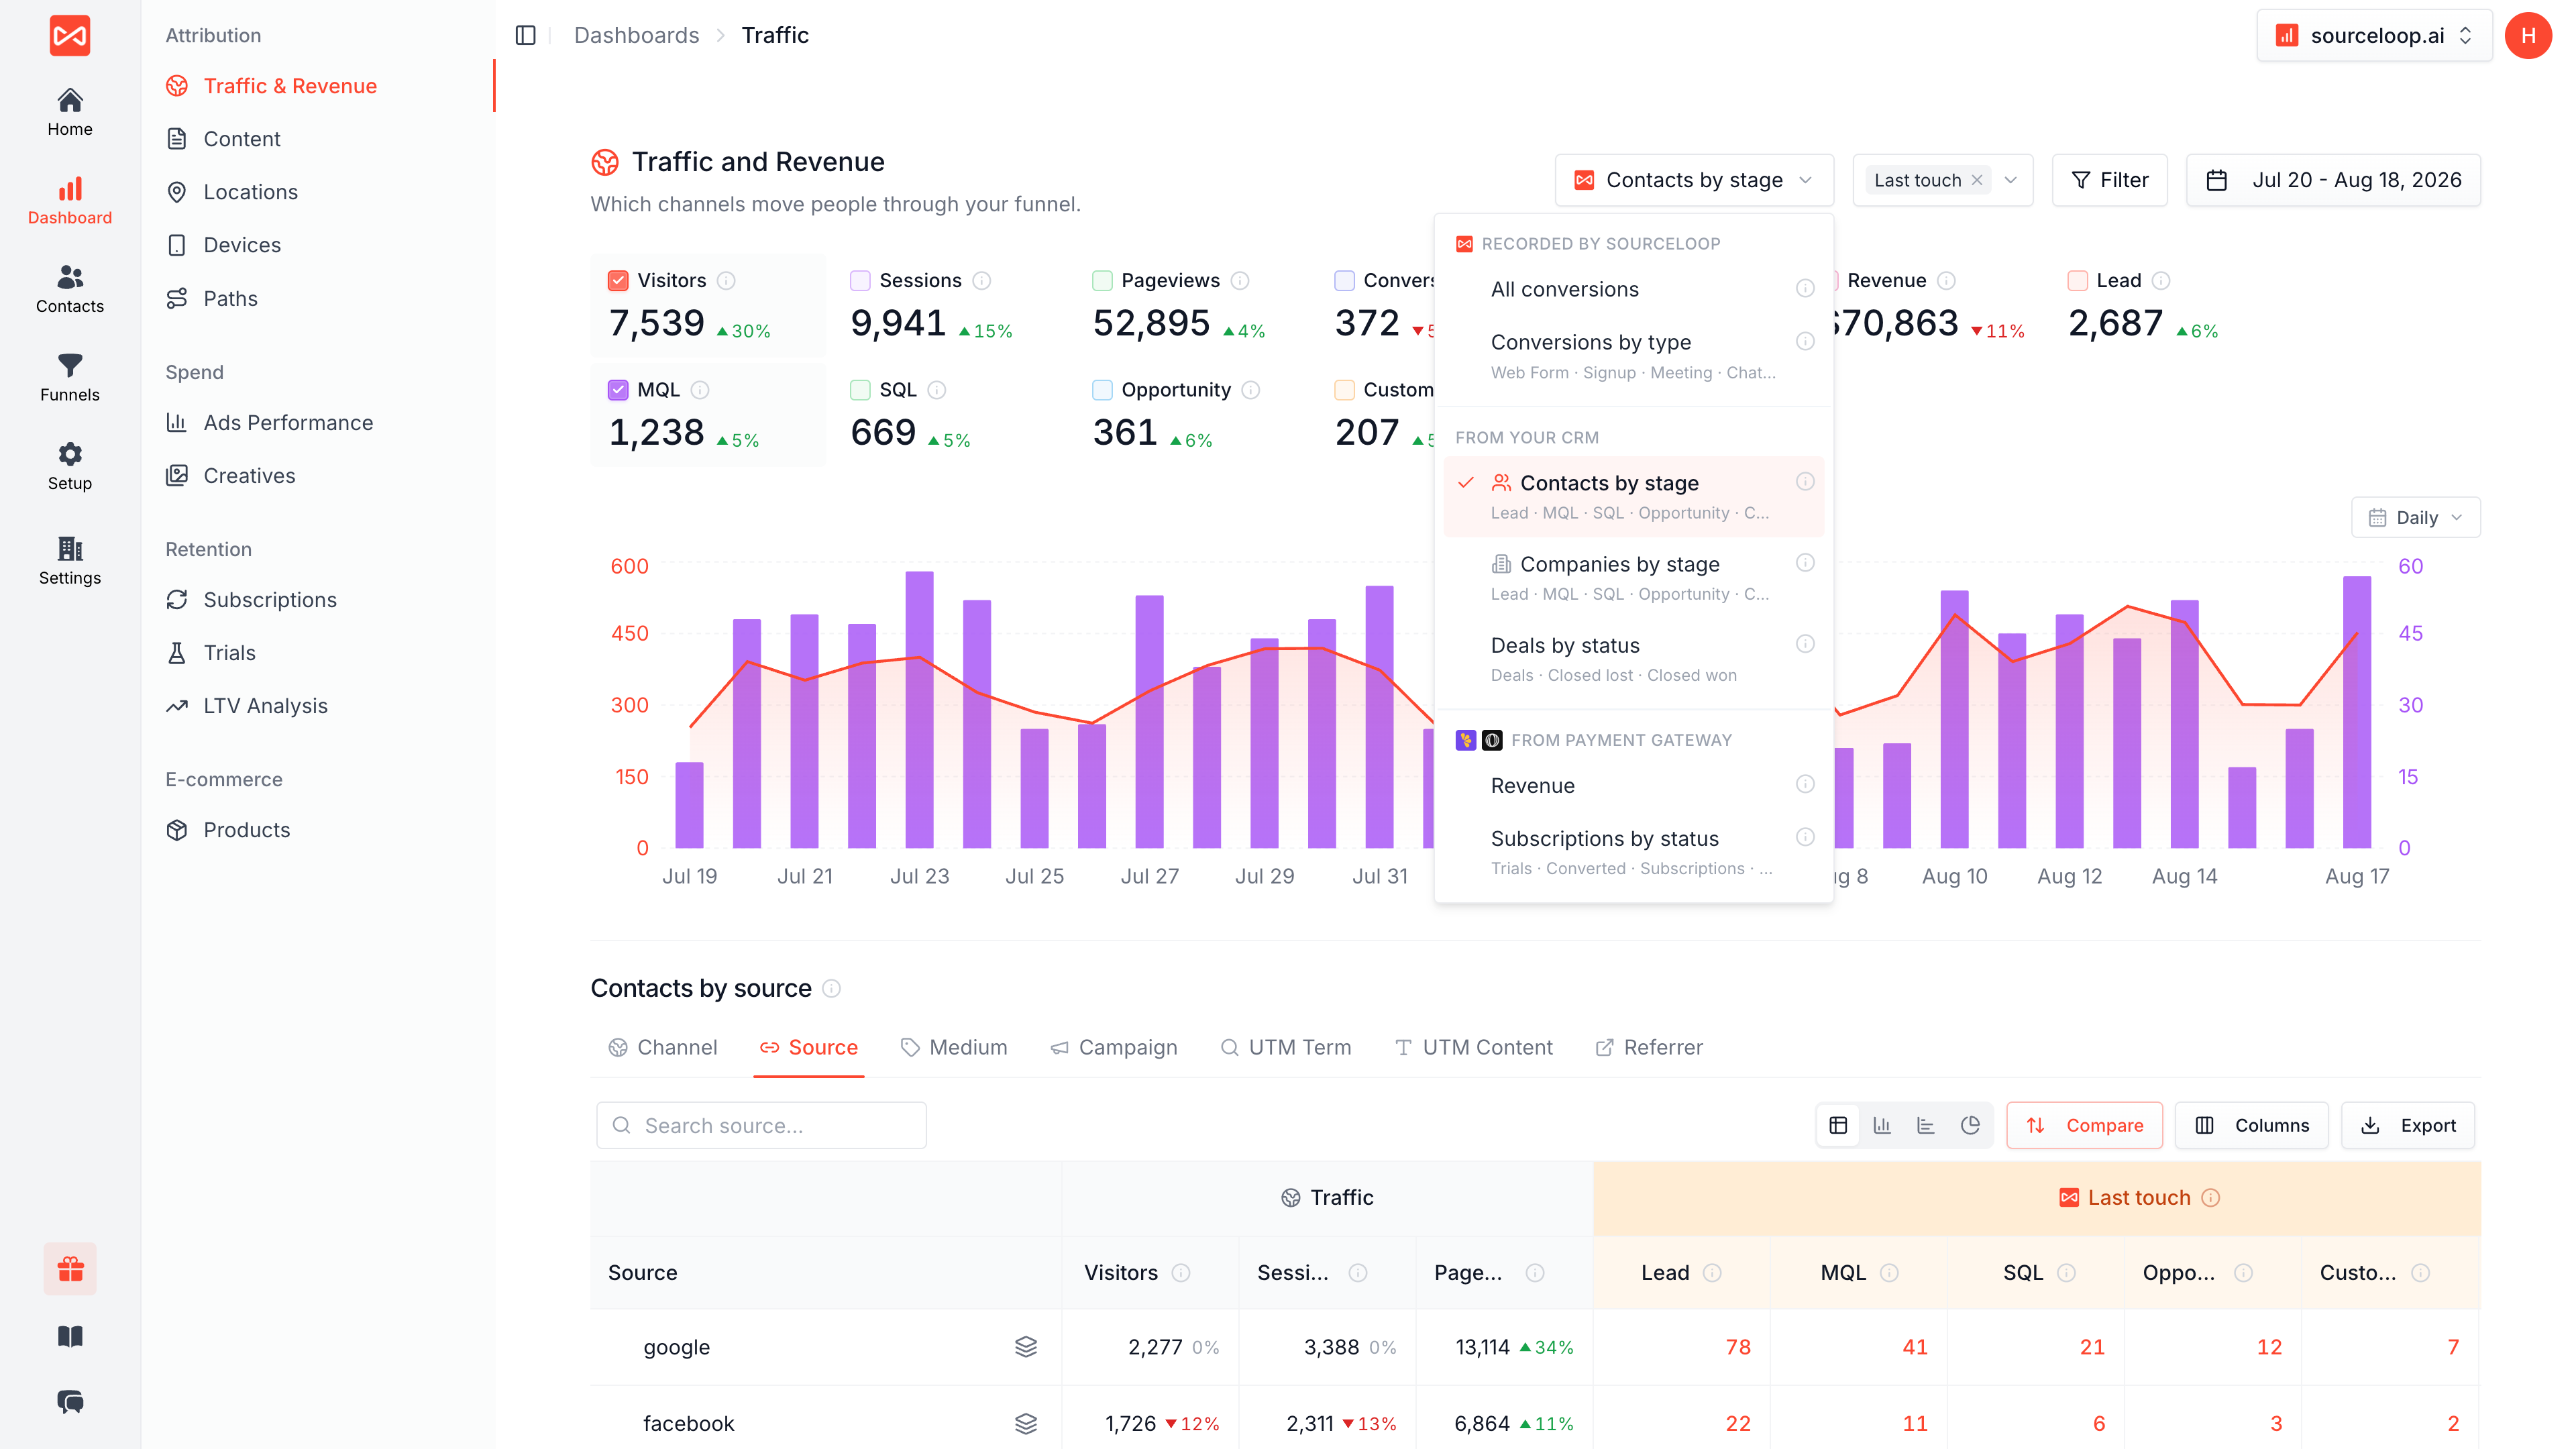
Task: Switch to the UTM Term tab
Action: click(x=1286, y=1047)
